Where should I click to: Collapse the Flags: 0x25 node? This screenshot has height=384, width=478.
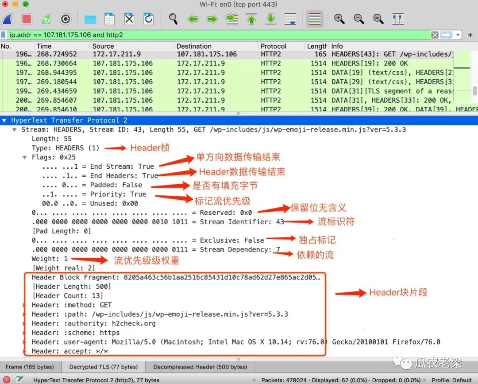click(x=25, y=157)
